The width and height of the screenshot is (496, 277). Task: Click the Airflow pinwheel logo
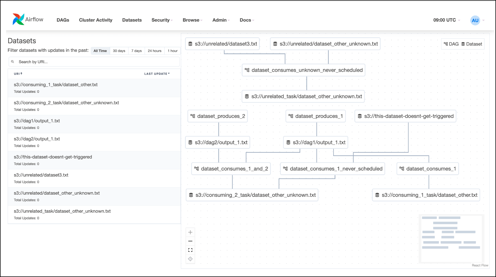pos(18,19)
